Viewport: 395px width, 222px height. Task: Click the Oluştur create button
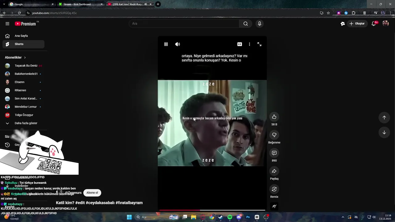coord(357,24)
